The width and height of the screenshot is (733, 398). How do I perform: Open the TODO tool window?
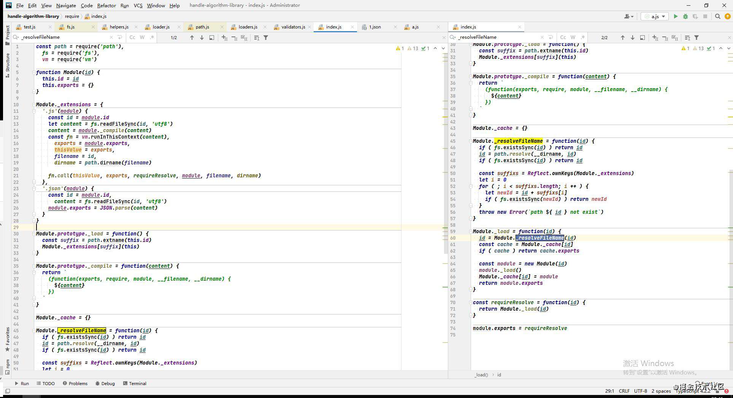coord(46,384)
